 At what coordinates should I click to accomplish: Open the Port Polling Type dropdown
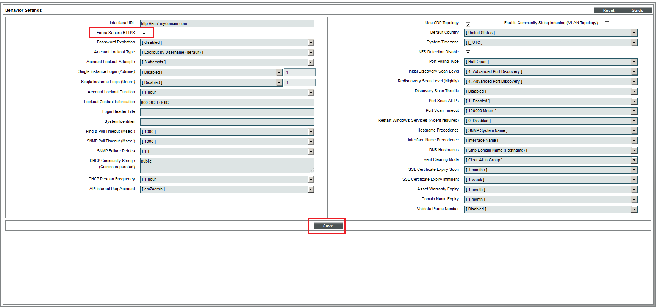(551, 62)
